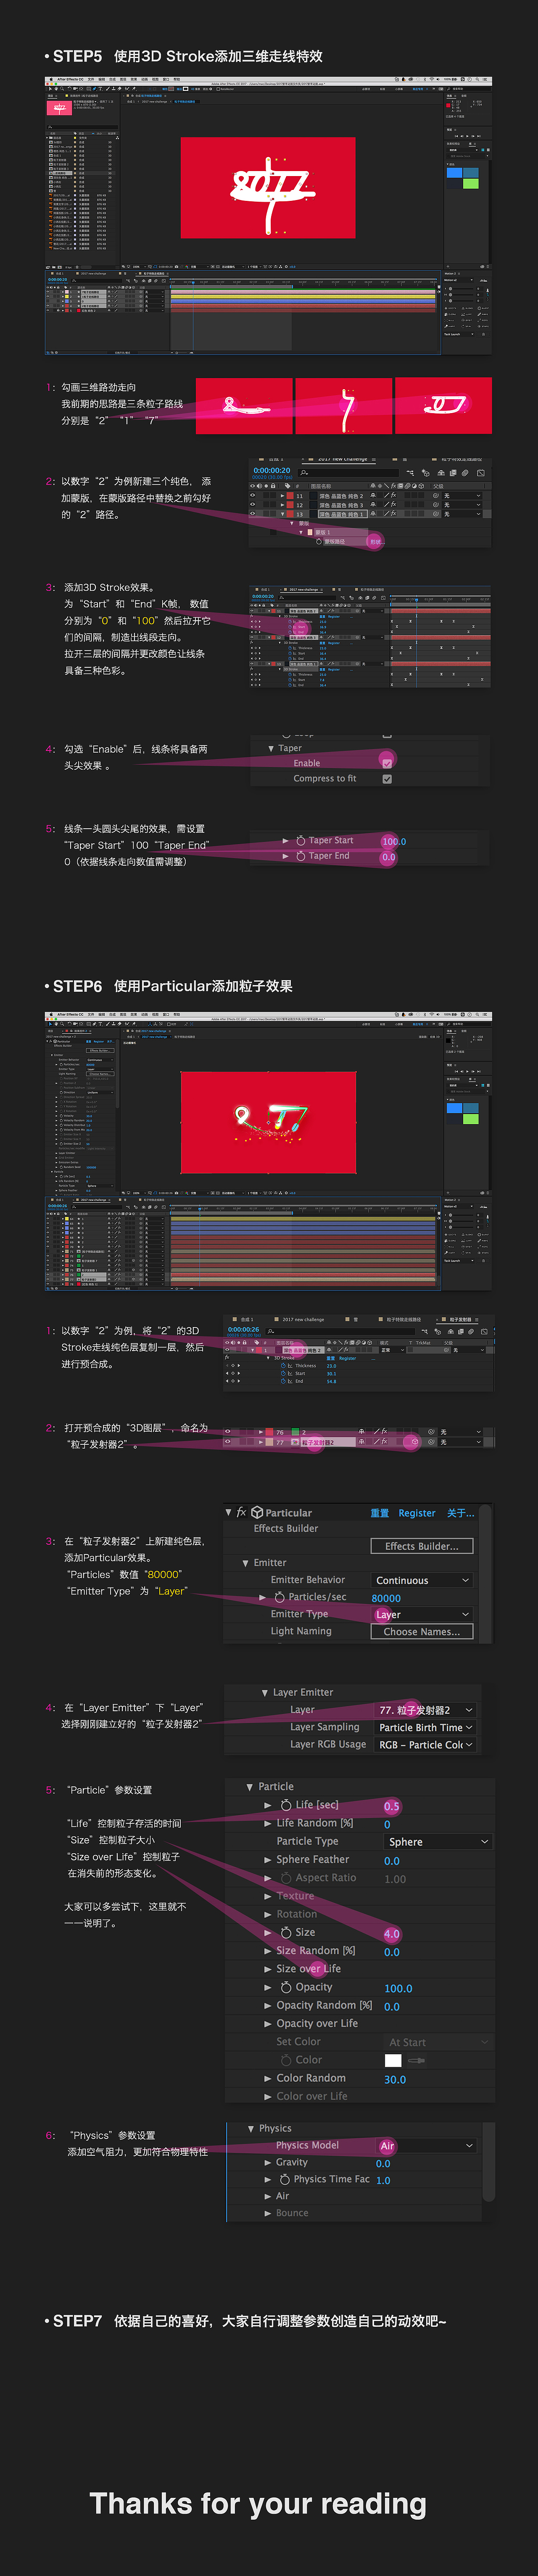Click the Taper Start stopwatch icon

click(x=301, y=841)
